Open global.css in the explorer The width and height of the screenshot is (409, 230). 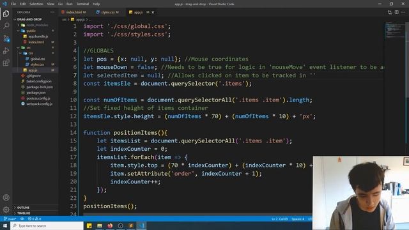[x=38, y=59]
